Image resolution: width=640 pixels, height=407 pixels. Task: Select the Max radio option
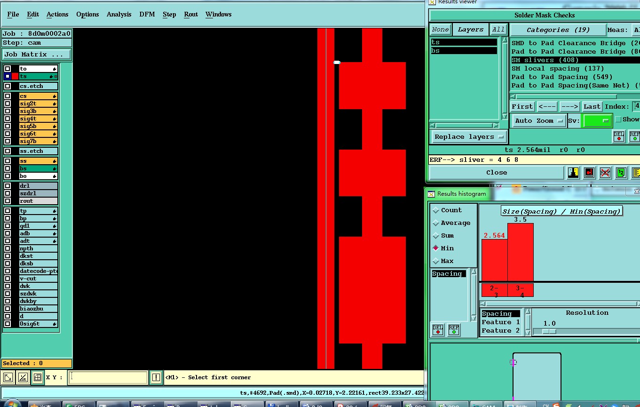436,261
